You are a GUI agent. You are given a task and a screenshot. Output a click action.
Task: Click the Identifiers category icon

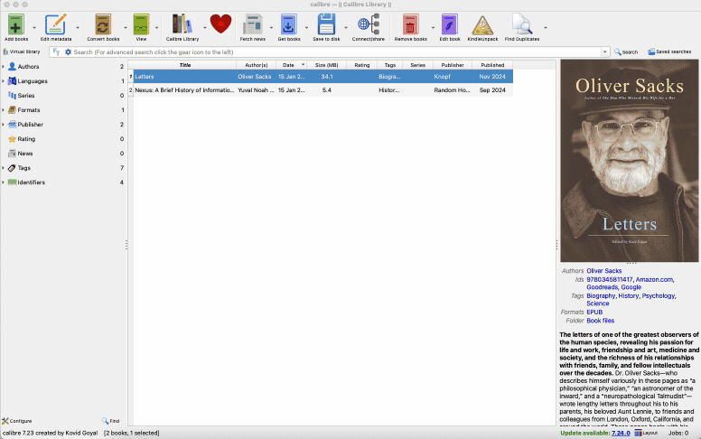[x=12, y=182]
